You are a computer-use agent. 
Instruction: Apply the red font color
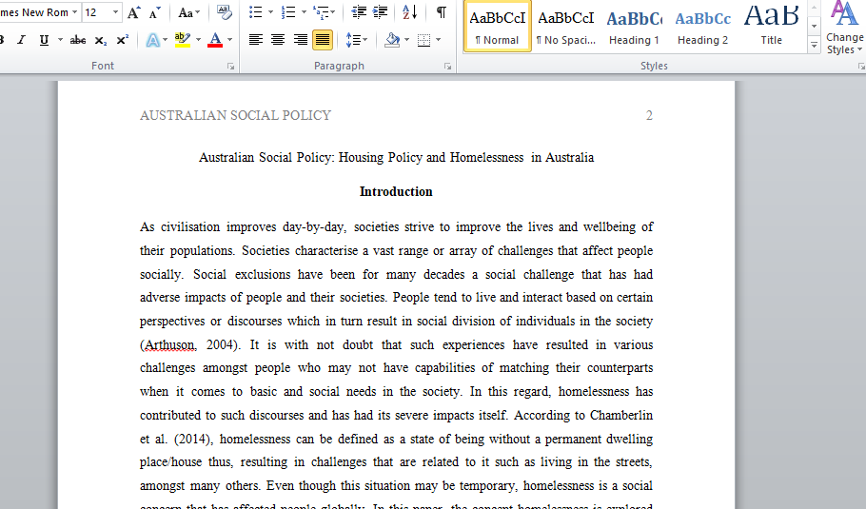[x=215, y=40]
